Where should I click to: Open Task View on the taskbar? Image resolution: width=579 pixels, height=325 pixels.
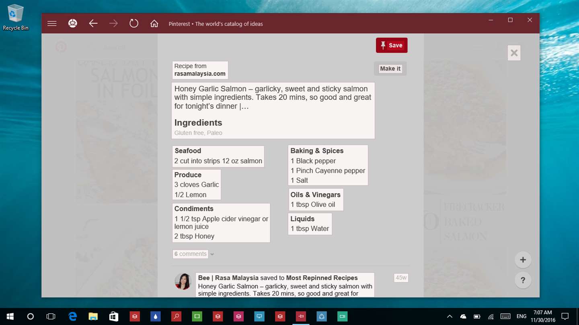pyautogui.click(x=51, y=317)
